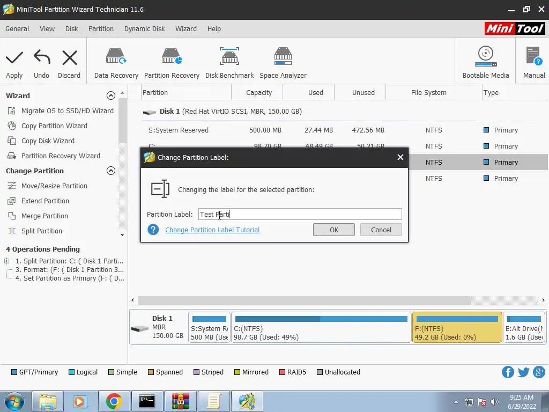
Task: Open Change Partition Label Tutorial link
Action: point(212,230)
